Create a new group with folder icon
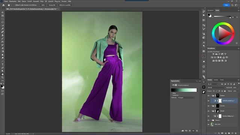The height and width of the screenshot is (135, 240). click(229, 133)
